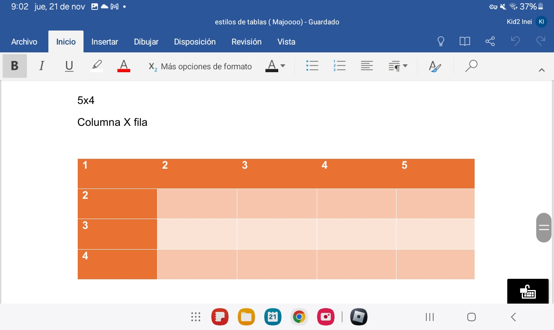Open the search magnifier
Viewport: 554px width, 330px height.
[471, 66]
